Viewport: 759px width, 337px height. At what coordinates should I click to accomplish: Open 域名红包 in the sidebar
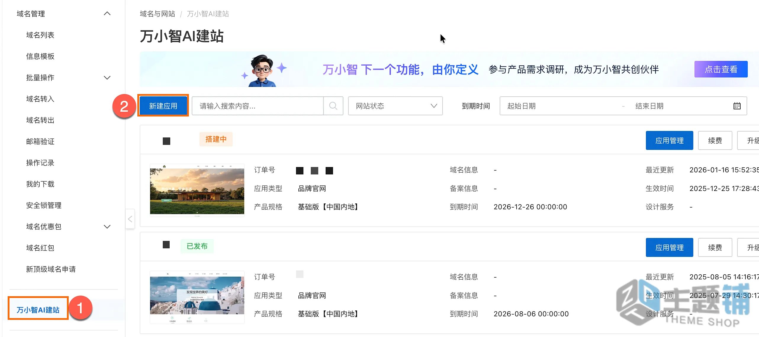click(x=40, y=248)
